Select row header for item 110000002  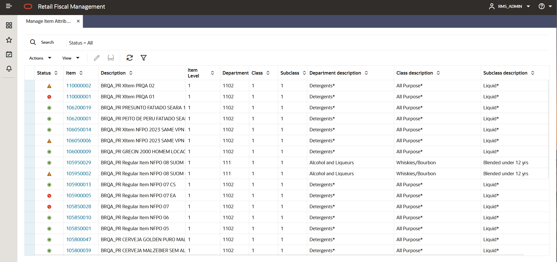pos(30,86)
